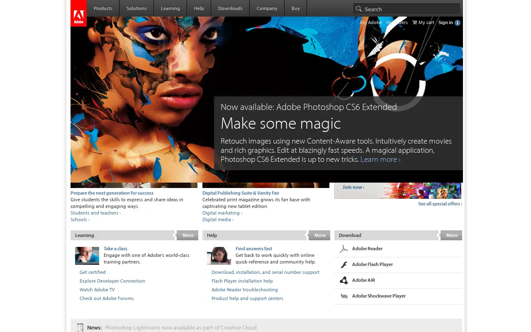Open Flash Player installation help link

[x=242, y=281]
